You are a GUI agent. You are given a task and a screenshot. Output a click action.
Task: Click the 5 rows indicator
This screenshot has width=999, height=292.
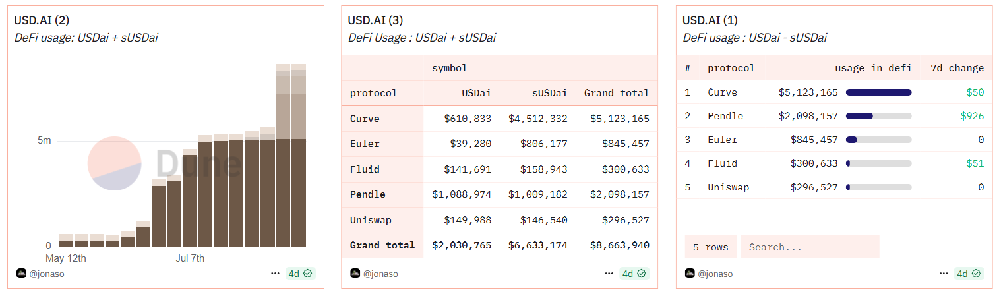[710, 247]
